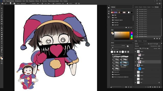163x91 pixels.
Task: Click the trash icon in History panel
Action: coord(159,39)
